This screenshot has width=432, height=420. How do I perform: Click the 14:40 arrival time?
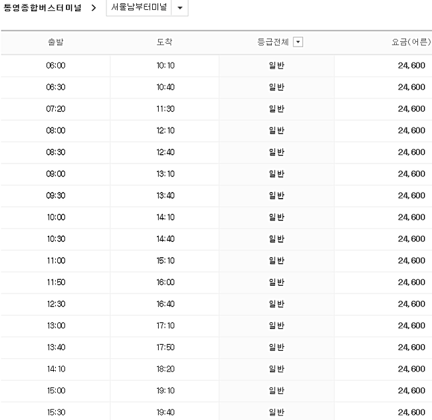point(165,239)
